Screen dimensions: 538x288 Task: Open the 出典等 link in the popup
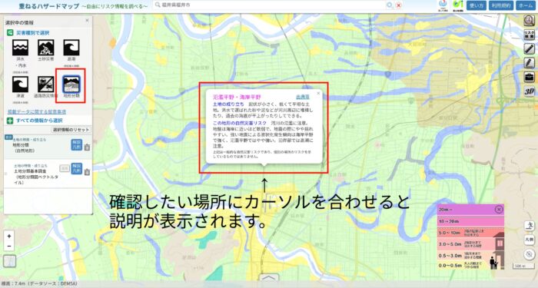[x=303, y=98]
